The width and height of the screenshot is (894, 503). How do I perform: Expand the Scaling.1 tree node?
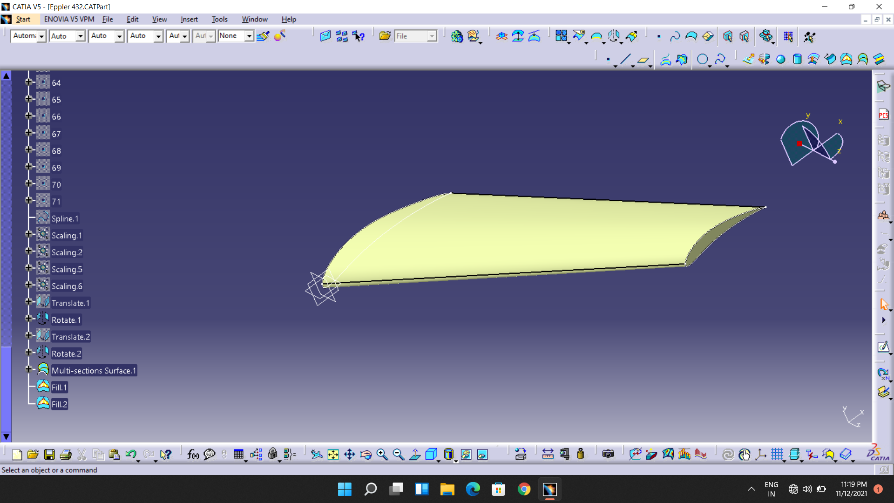[28, 234]
